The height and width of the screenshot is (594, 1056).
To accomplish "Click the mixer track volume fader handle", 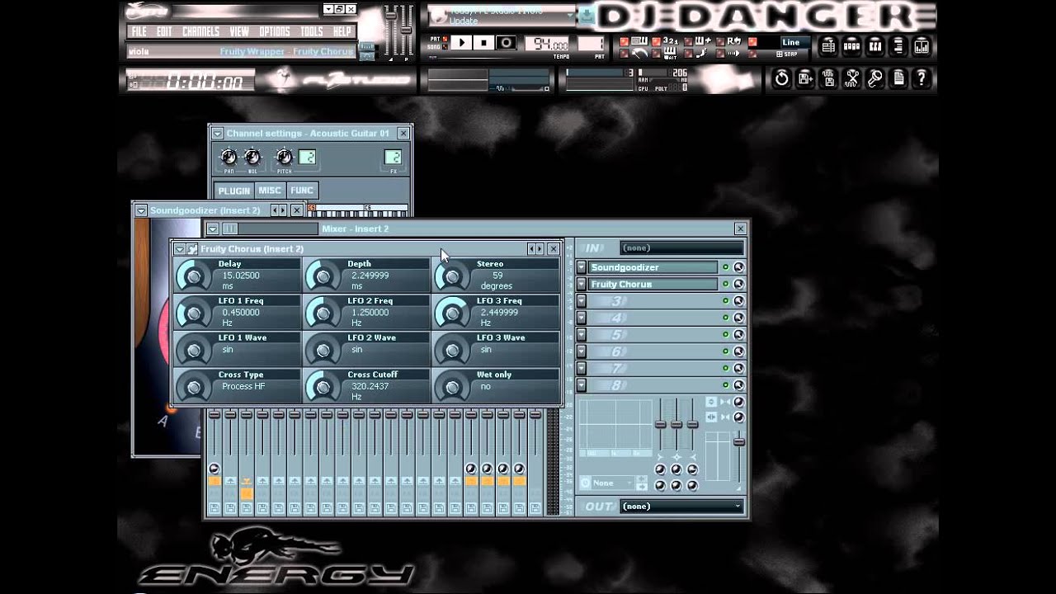I will (738, 442).
